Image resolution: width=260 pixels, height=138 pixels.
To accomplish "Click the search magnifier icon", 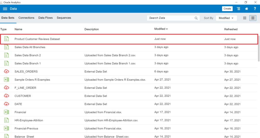I will 196,18.
